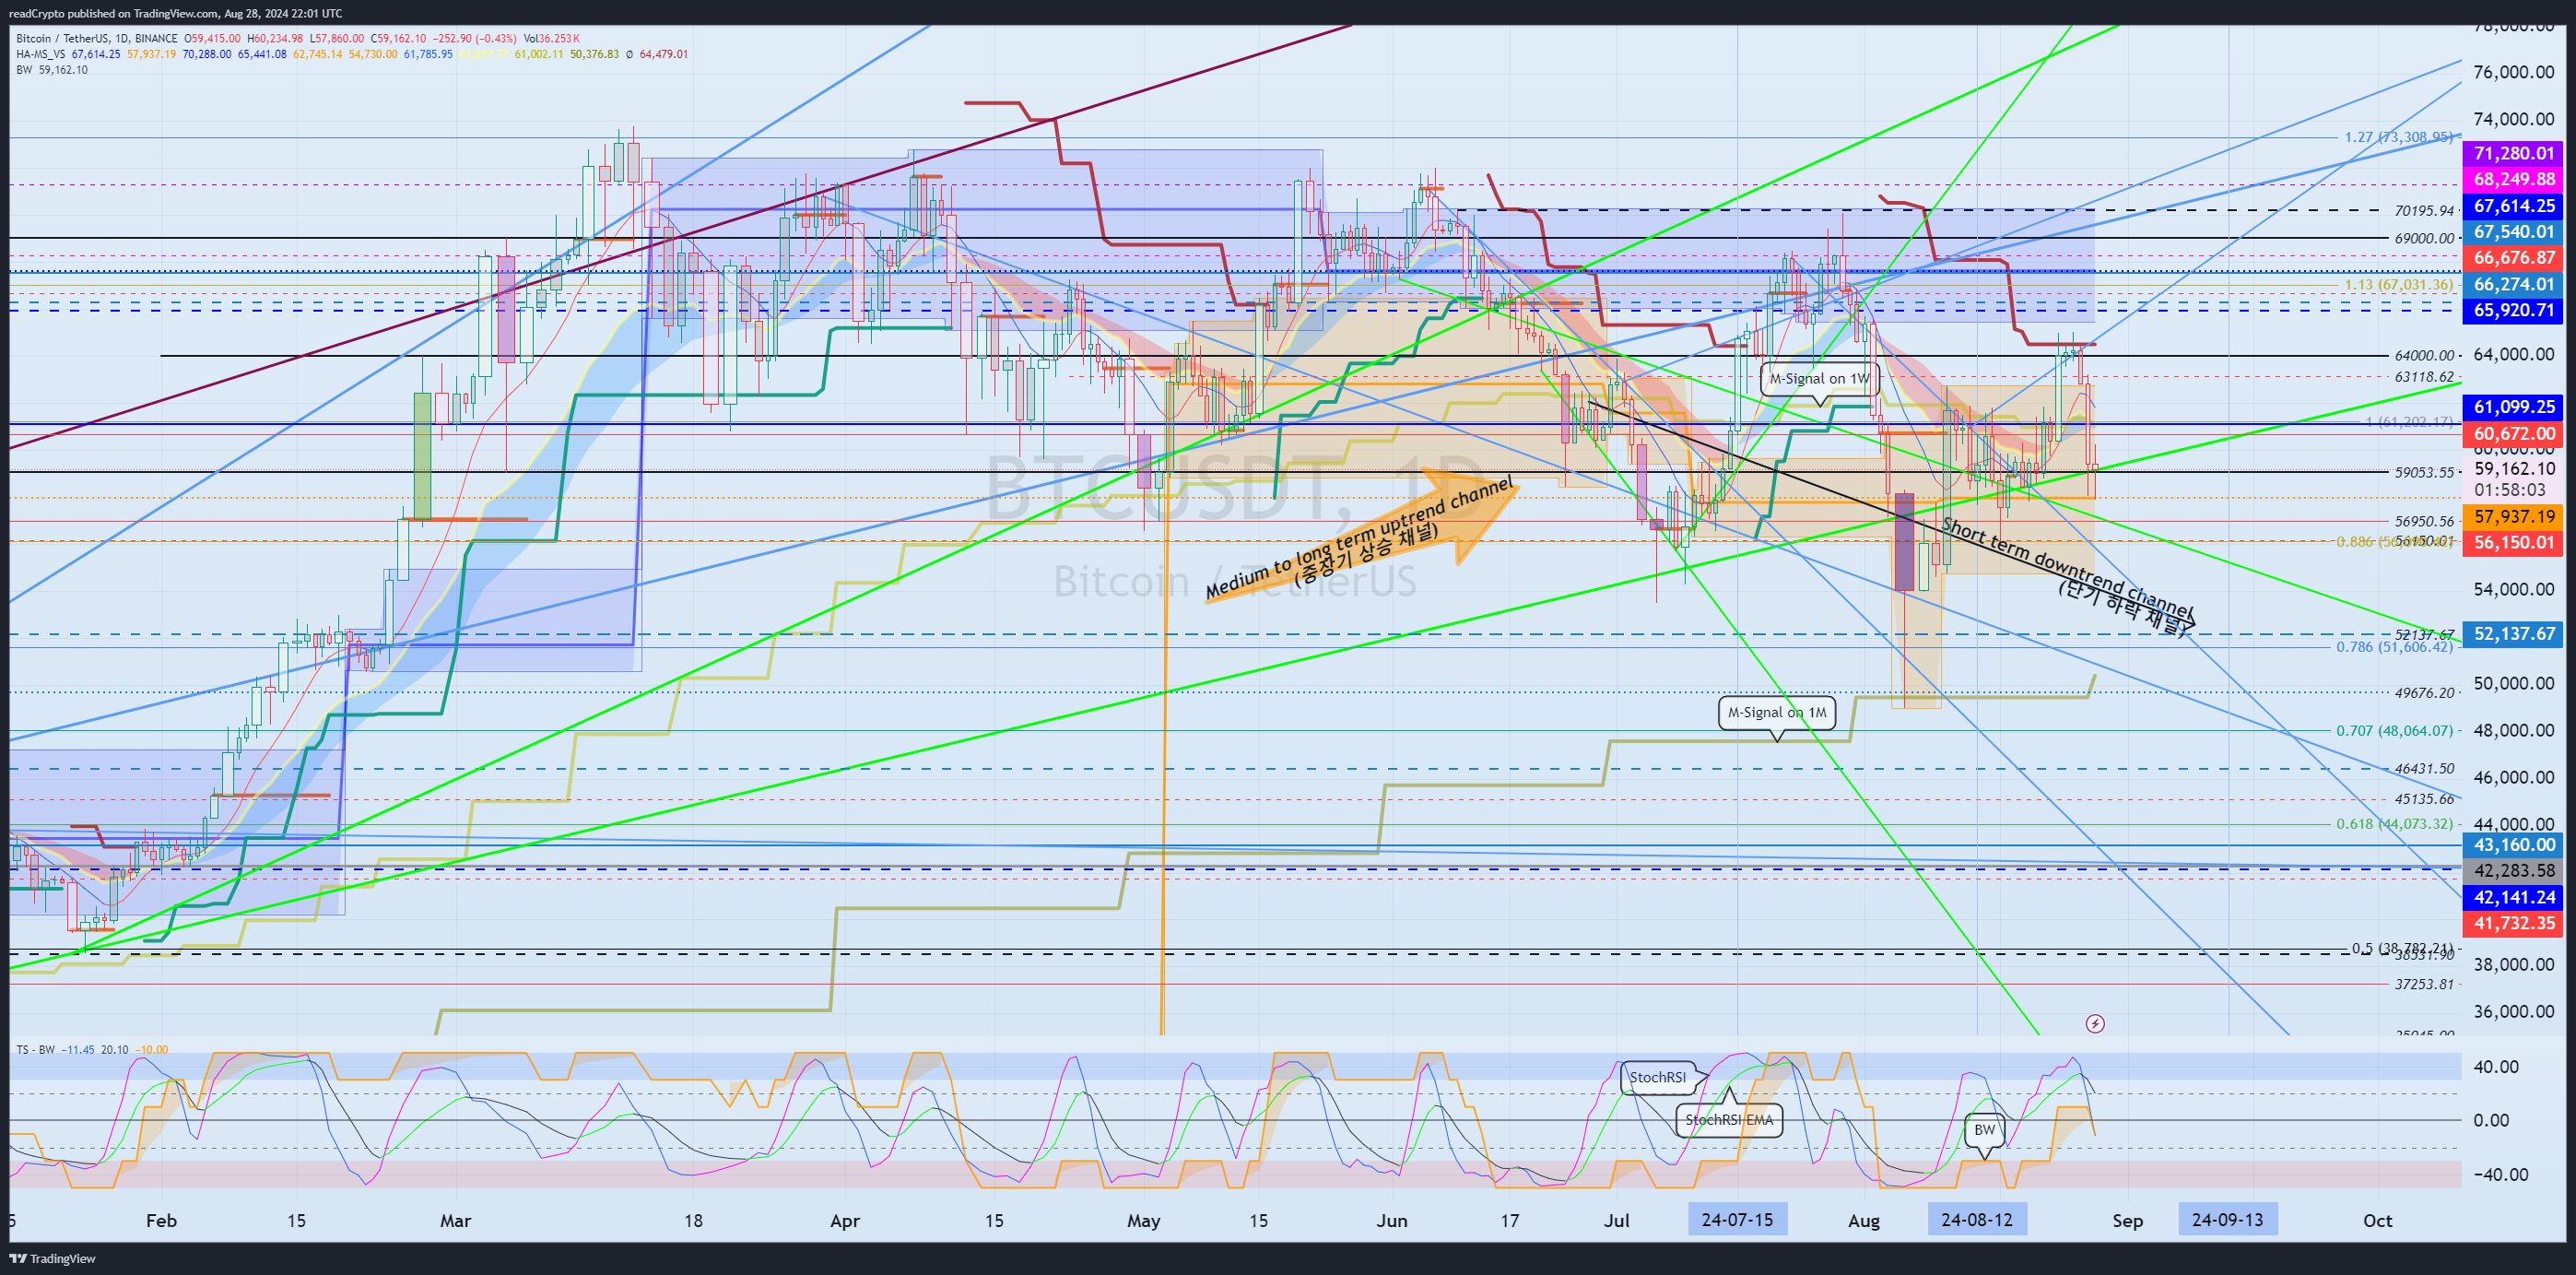Click the 42,141.24 price label
The image size is (2576, 1275).
[x=2513, y=898]
